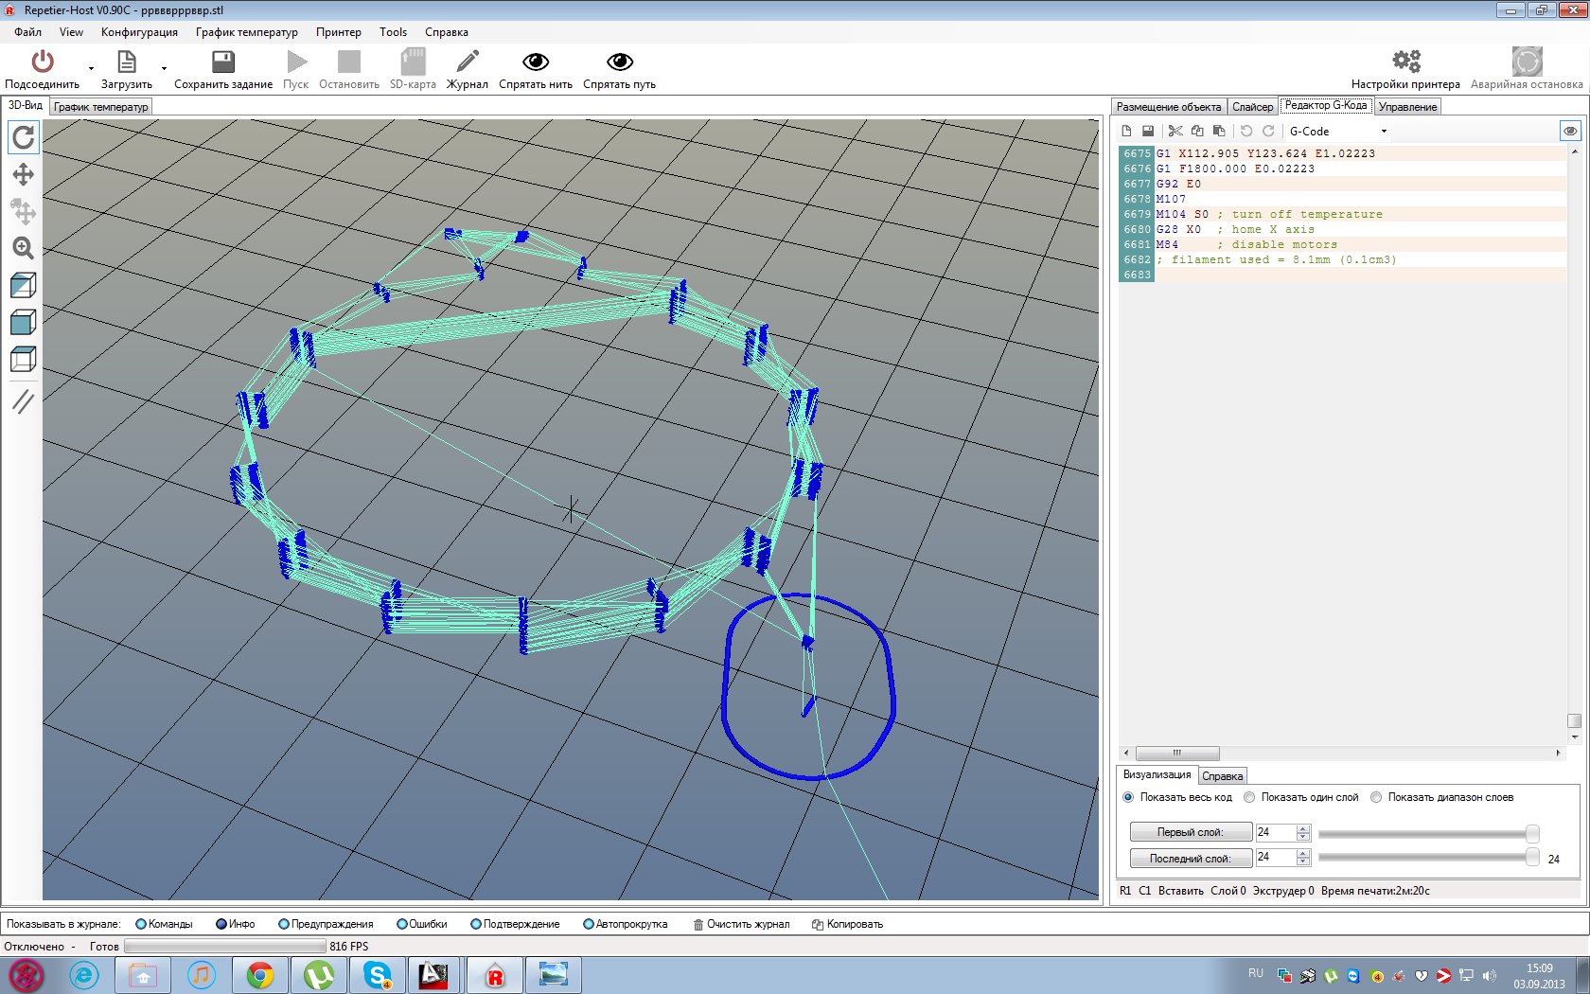
Task: Switch to front cube view
Action: click(23, 323)
